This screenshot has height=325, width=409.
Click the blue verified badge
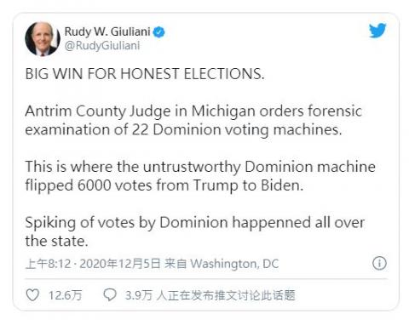click(159, 32)
